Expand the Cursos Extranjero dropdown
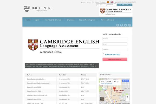Image resolution: width=156 pixels, height=104 pixels. coord(108,20)
